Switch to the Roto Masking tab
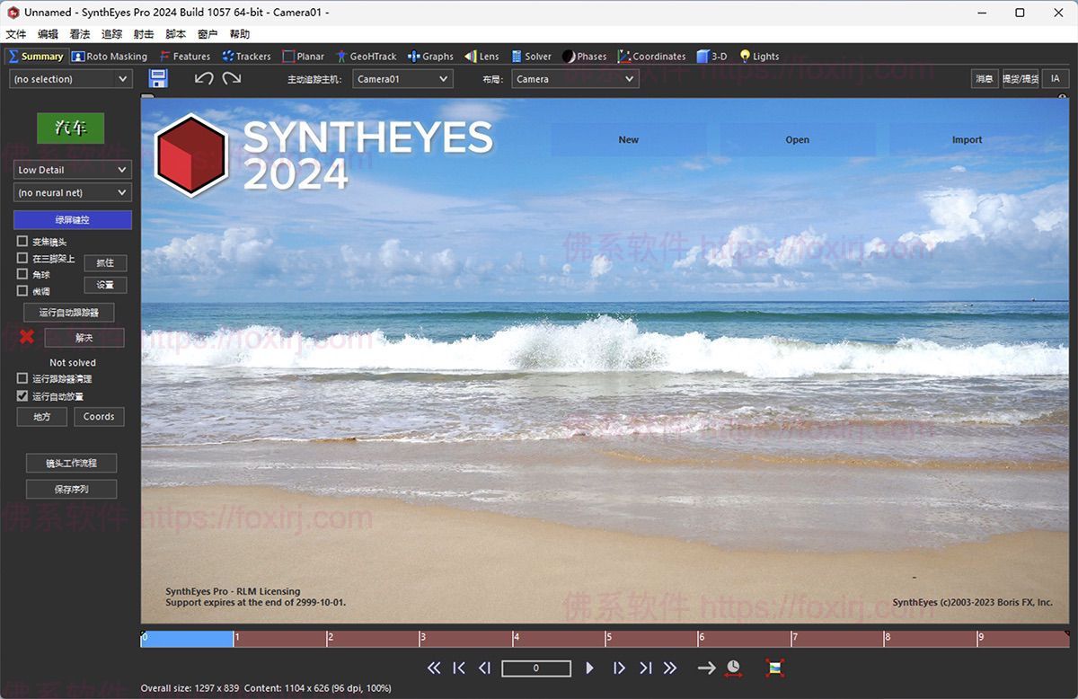The image size is (1078, 699). point(109,56)
